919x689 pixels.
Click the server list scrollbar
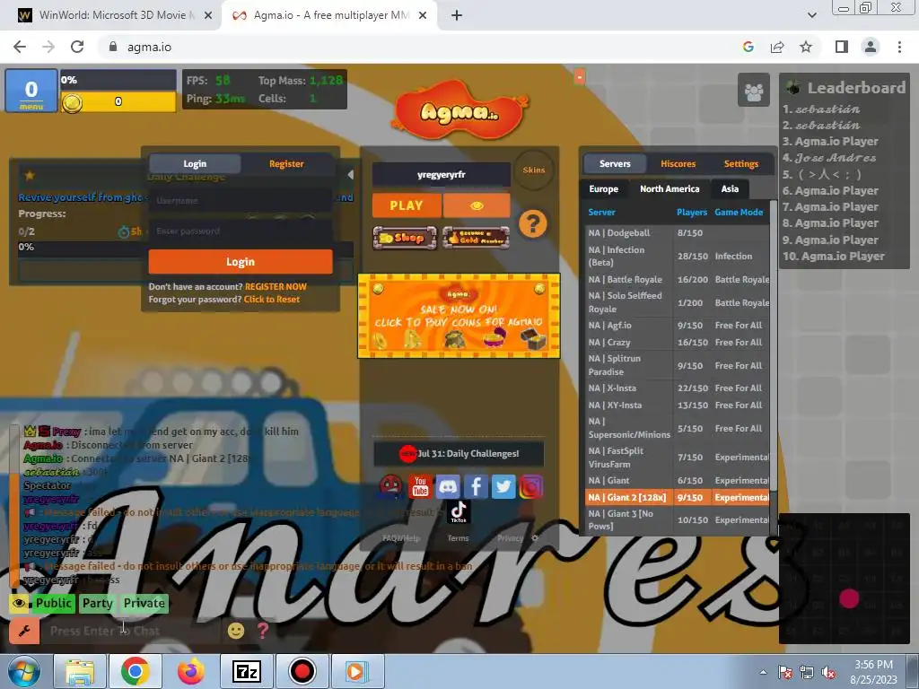[773, 345]
